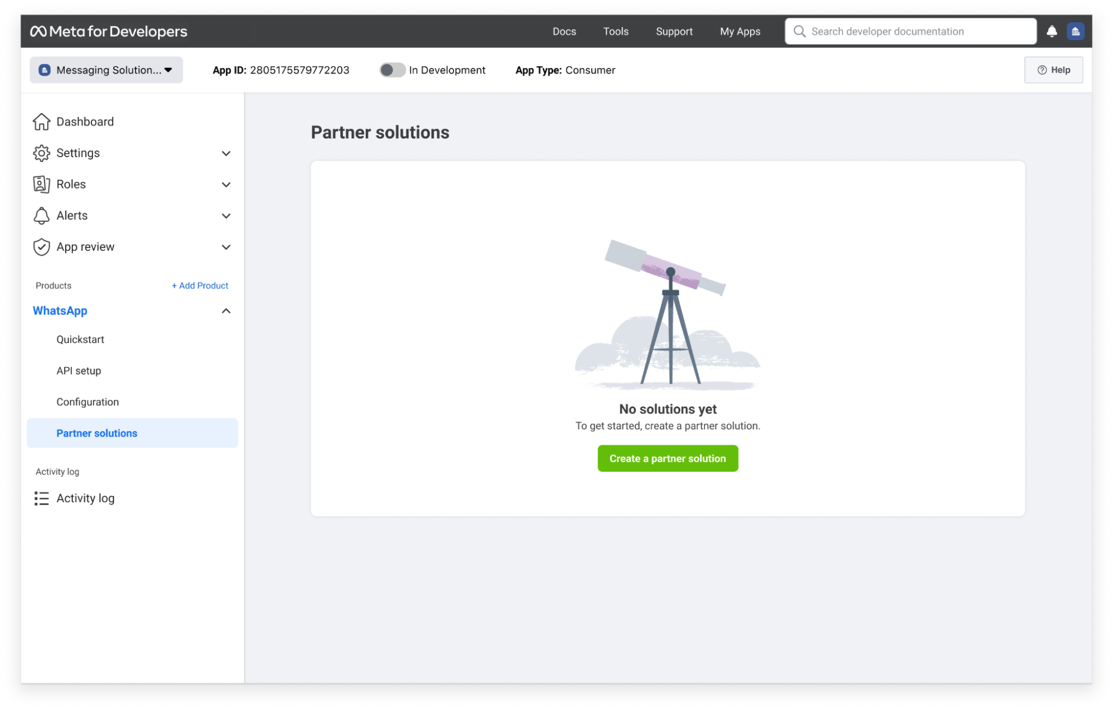Click Create a partner solution button

click(668, 458)
